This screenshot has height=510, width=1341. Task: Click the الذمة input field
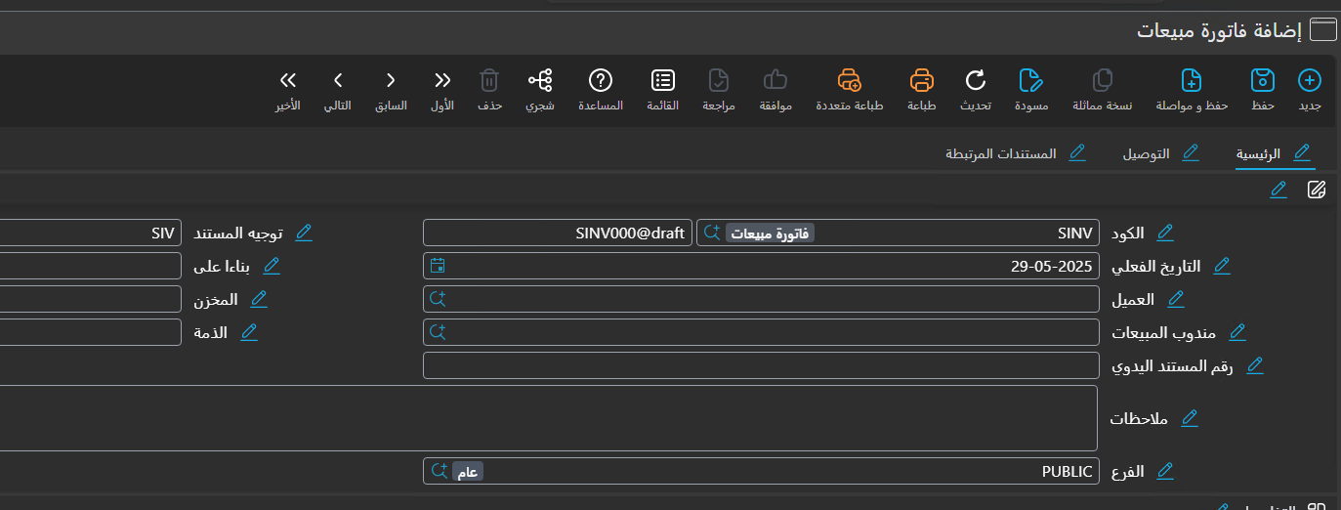click(x=91, y=332)
